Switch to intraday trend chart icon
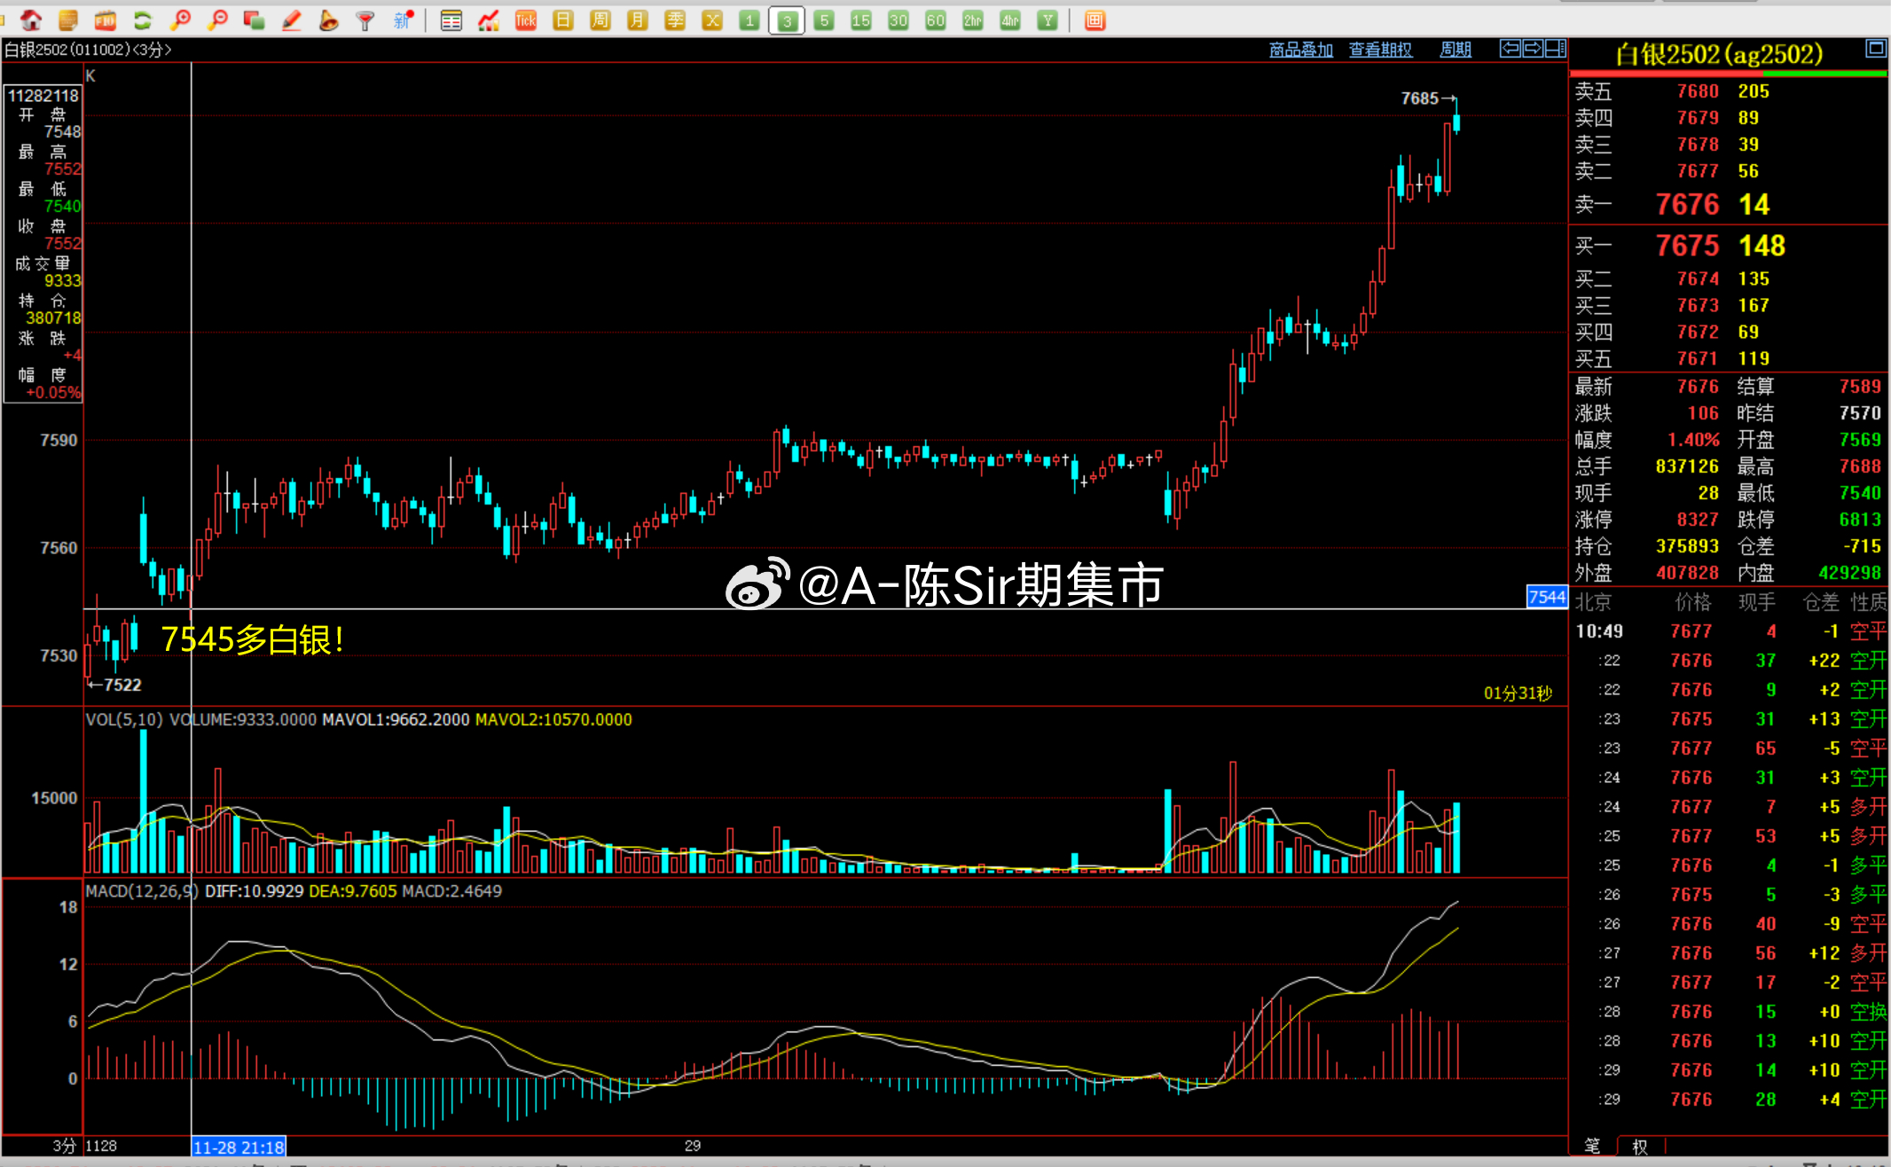The image size is (1891, 1167). tap(489, 20)
